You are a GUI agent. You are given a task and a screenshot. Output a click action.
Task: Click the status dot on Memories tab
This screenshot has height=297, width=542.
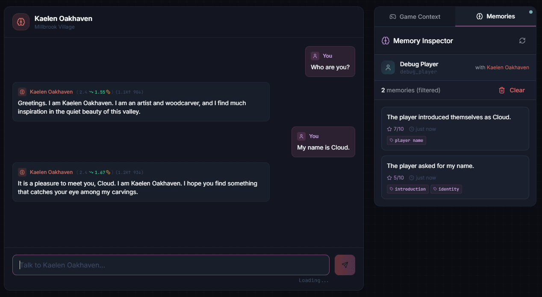[x=531, y=12]
